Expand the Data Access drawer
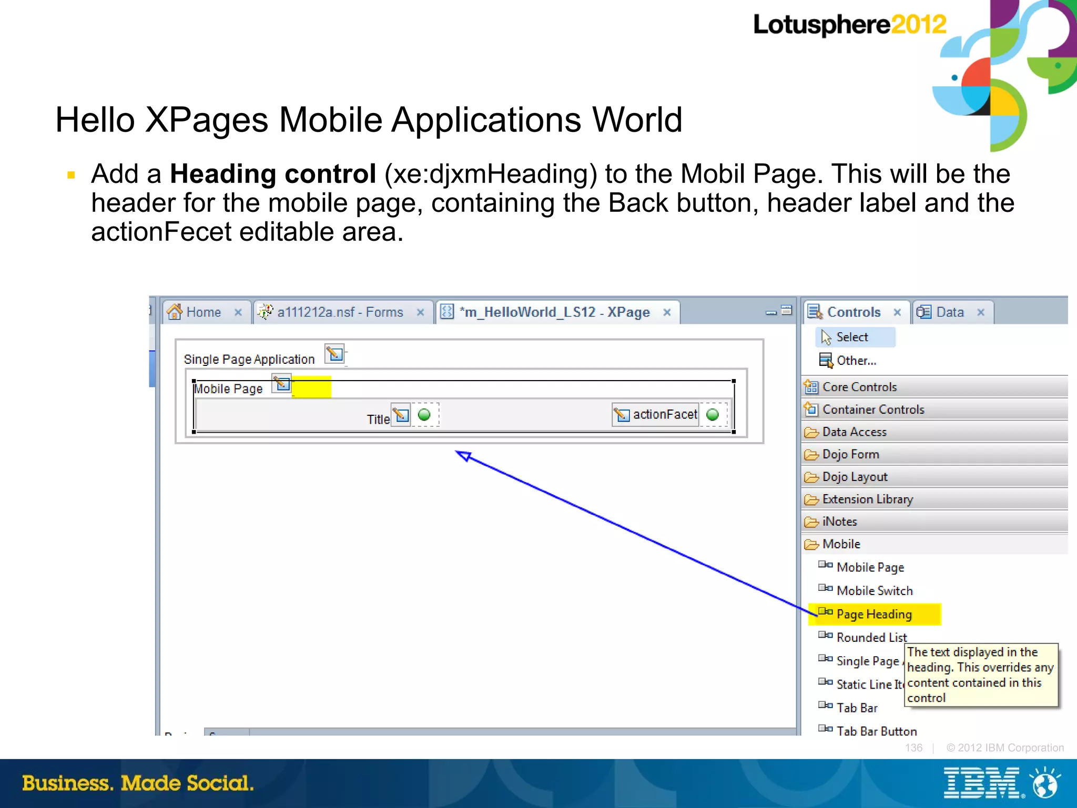The image size is (1077, 808). (935, 432)
